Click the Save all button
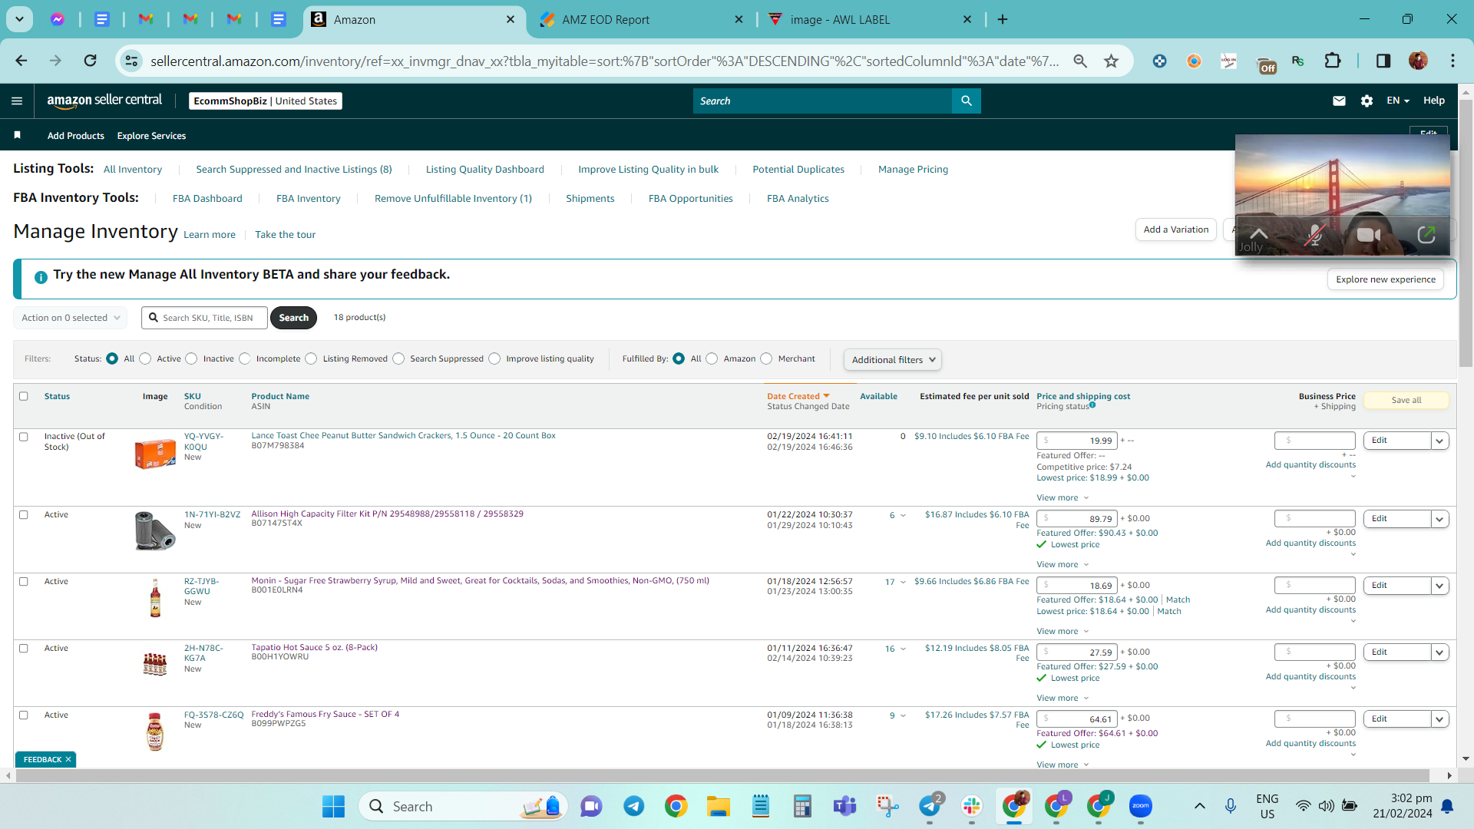The width and height of the screenshot is (1474, 829). click(x=1406, y=400)
